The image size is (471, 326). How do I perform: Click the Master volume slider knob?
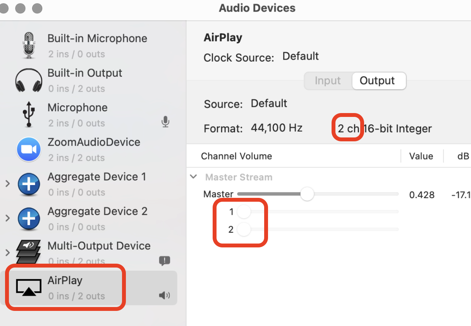tap(307, 194)
